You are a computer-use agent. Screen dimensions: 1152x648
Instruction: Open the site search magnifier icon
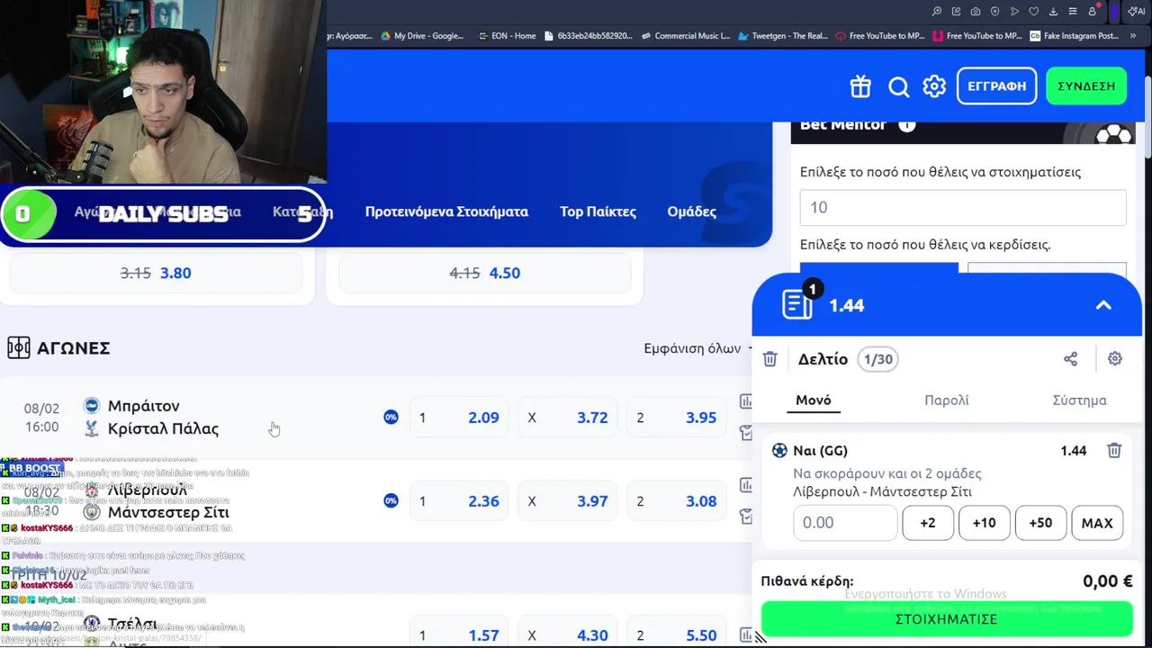pyautogui.click(x=898, y=86)
